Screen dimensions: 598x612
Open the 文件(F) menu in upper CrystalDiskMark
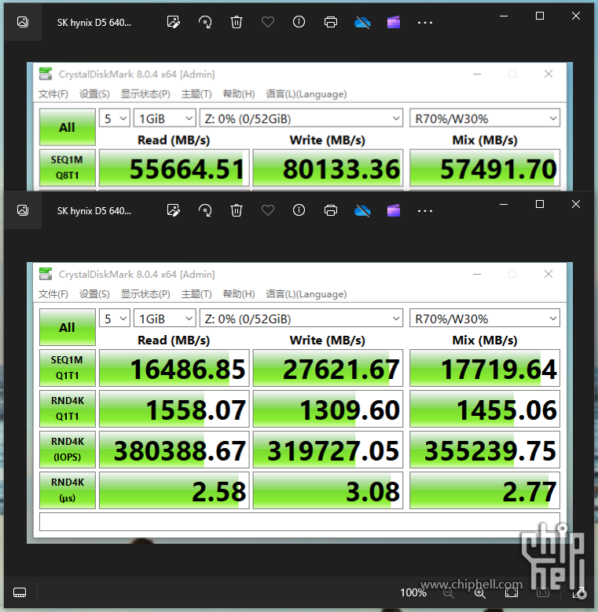coord(53,94)
